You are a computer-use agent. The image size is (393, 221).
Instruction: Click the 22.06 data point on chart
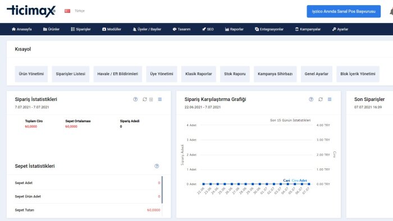tap(203, 184)
